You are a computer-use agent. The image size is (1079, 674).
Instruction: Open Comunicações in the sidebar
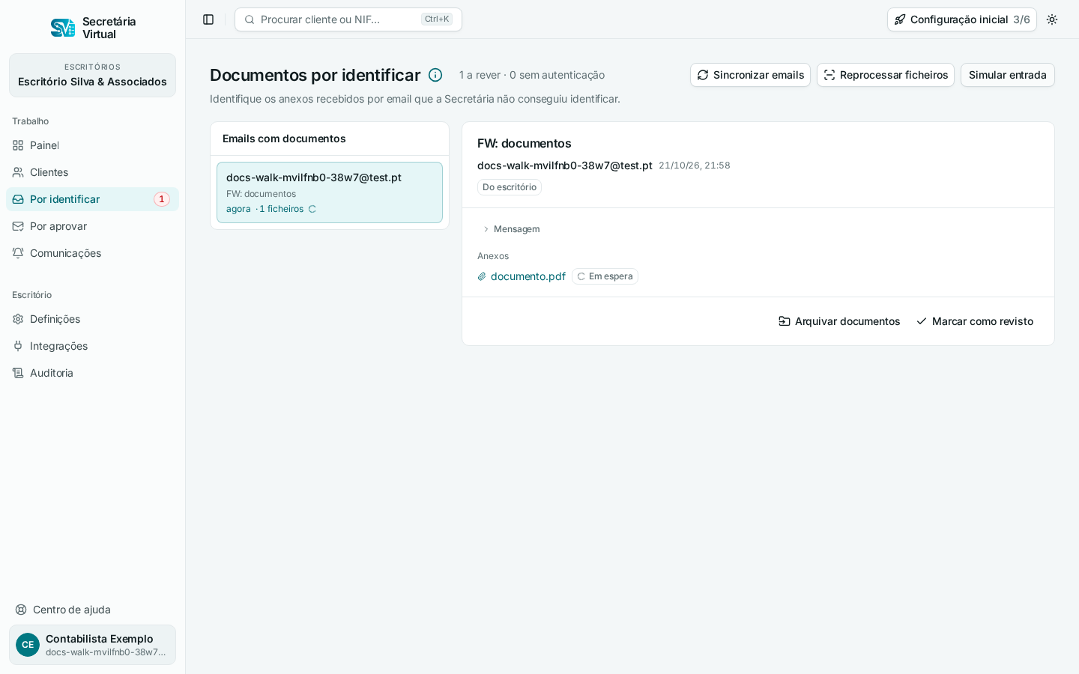92,253
